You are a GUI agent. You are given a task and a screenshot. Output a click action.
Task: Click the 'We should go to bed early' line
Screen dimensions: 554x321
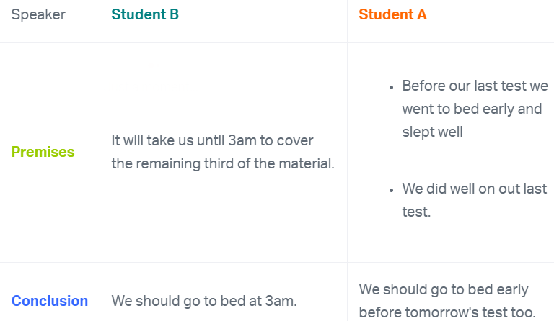coord(444,289)
